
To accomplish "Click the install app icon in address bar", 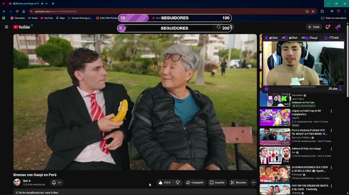I will pyautogui.click(x=307, y=11).
